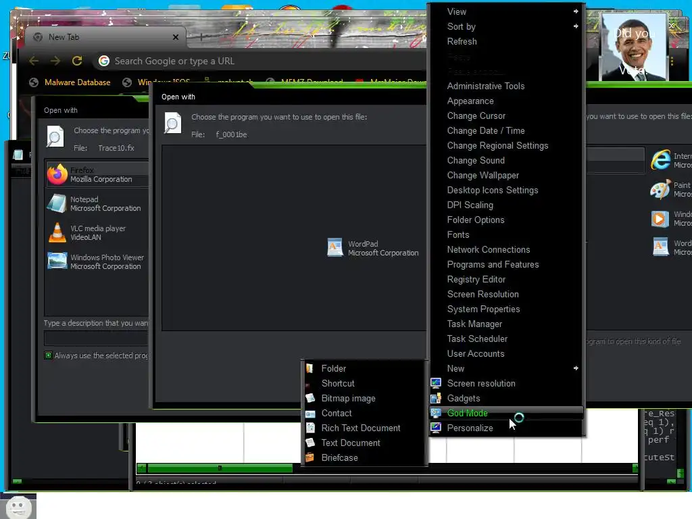
Task: Expand the New submenu
Action: 506,368
